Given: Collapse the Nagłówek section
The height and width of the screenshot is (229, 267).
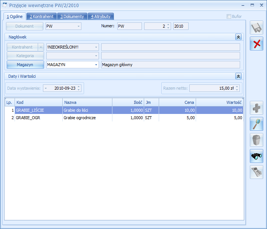Looking at the screenshot, I should pyautogui.click(x=238, y=37).
